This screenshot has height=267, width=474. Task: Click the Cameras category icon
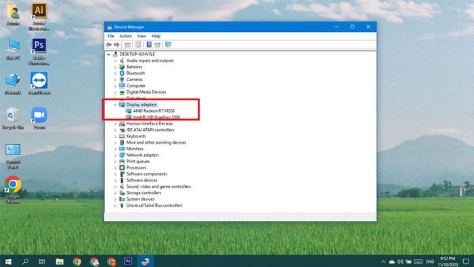[122, 79]
